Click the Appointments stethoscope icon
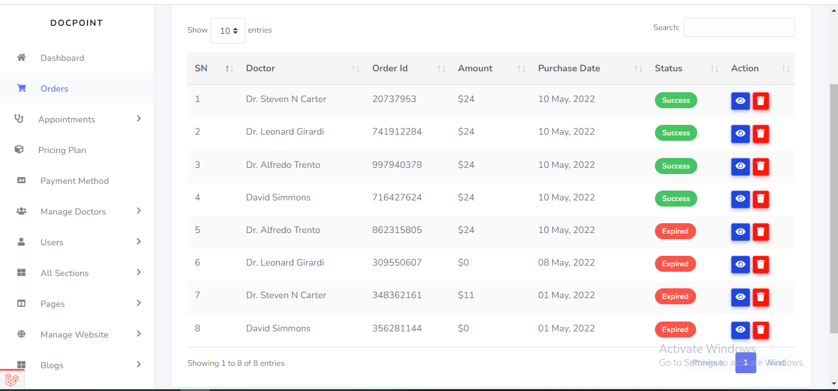This screenshot has height=391, width=838. click(19, 119)
